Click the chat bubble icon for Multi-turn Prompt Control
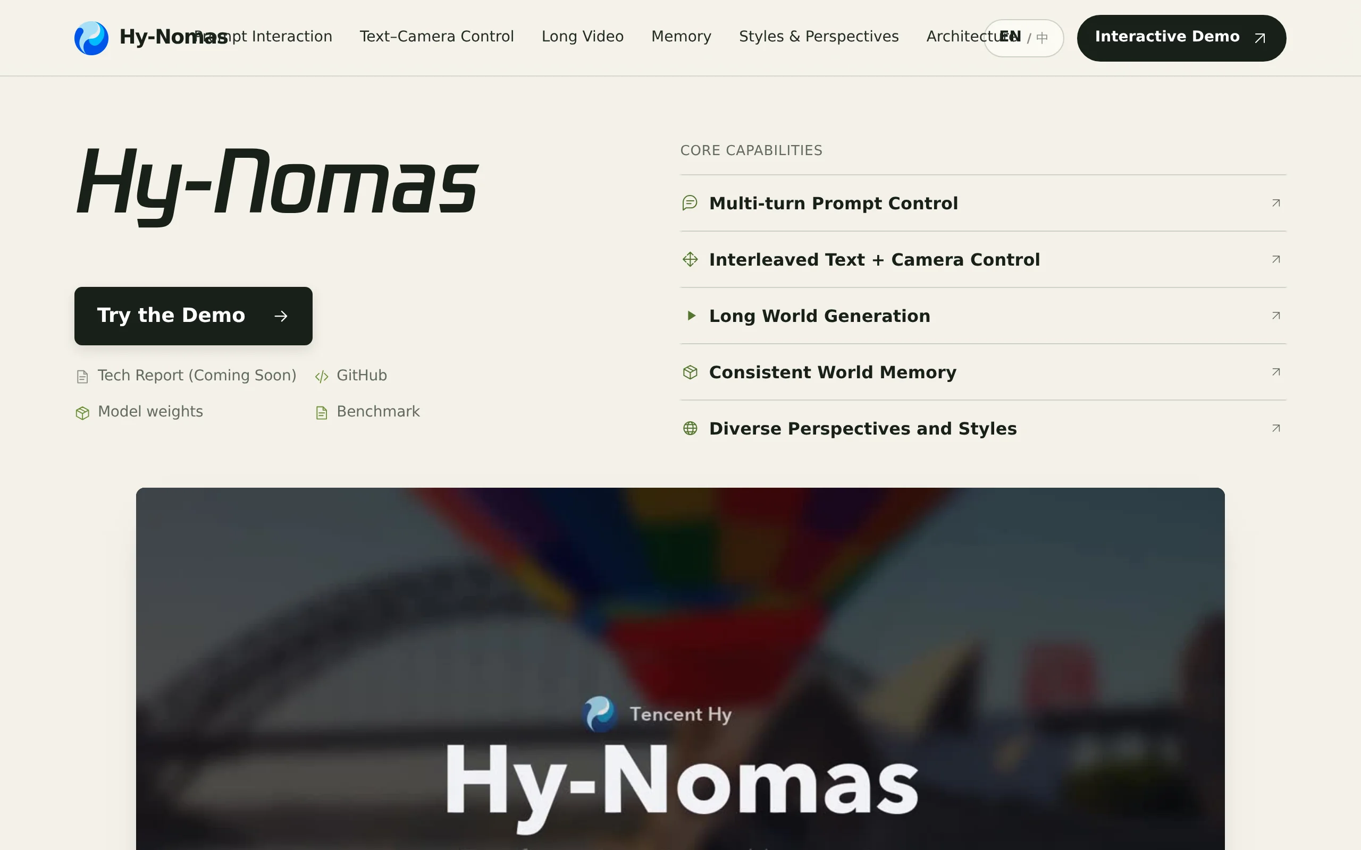Viewport: 1361px width, 850px height. pos(690,203)
